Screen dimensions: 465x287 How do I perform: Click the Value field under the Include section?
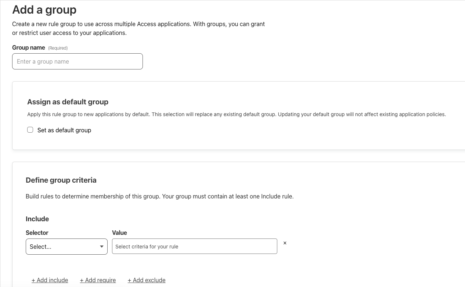[194, 246]
